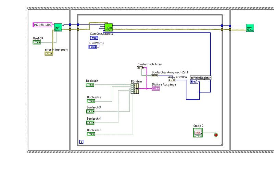Click the DataStartAddress label

tap(101, 34)
